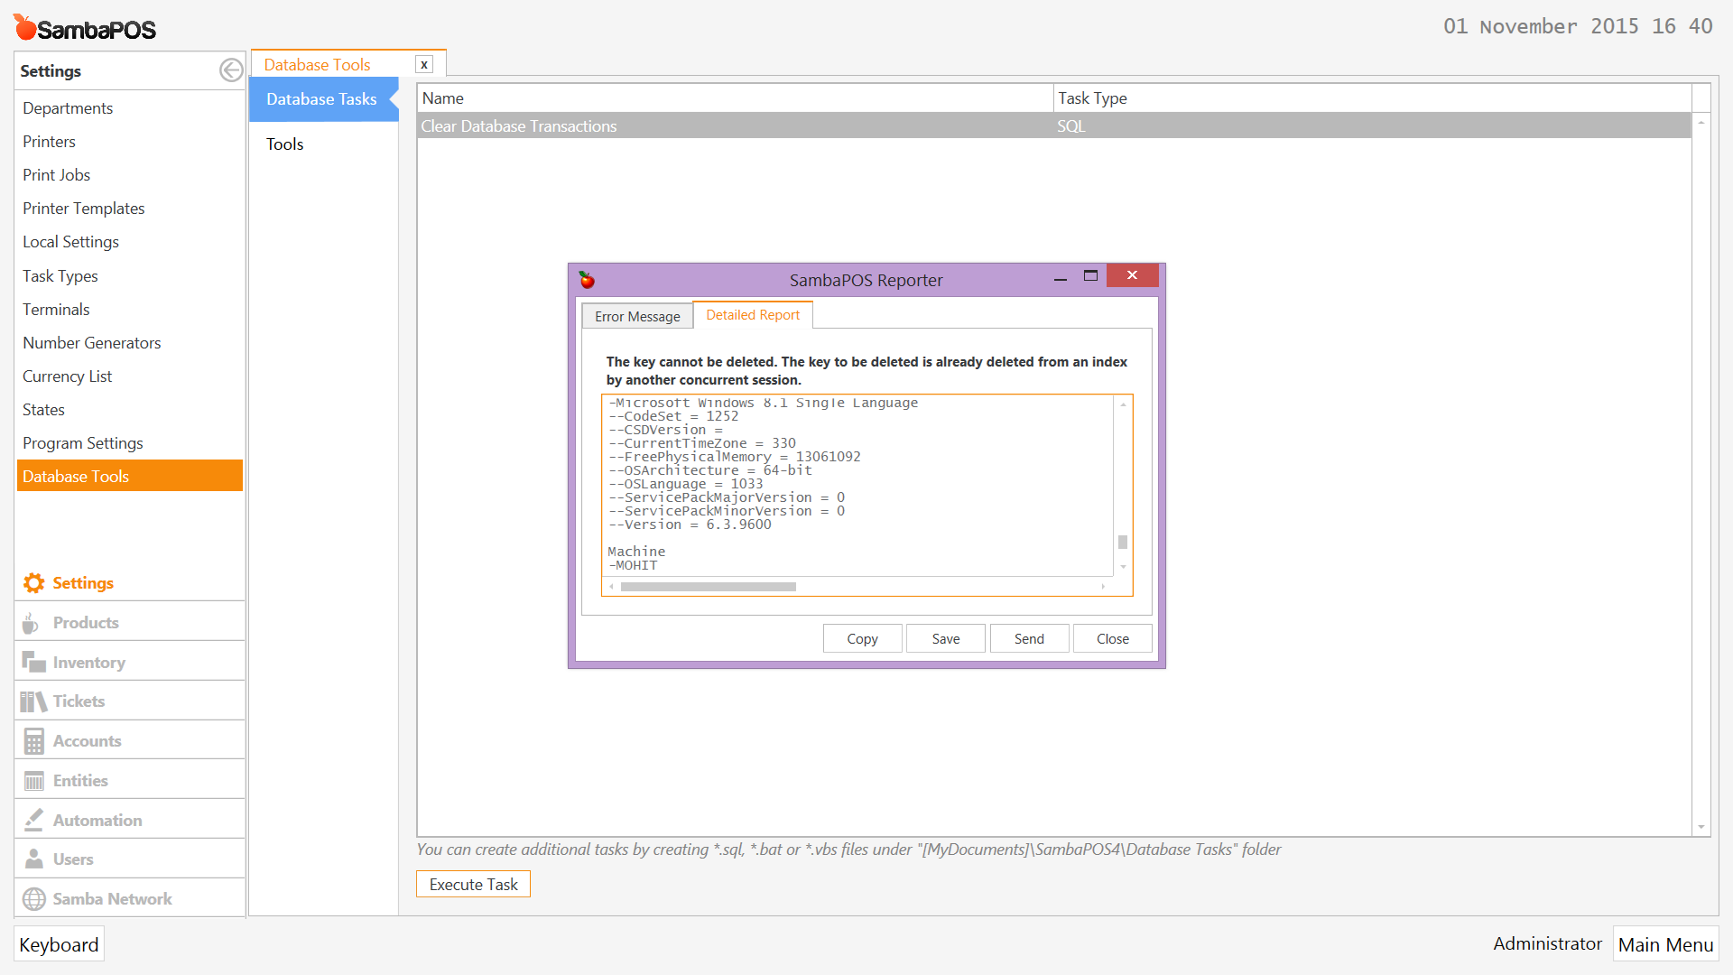1733x975 pixels.
Task: Open the on-screen Keyboard
Action: click(59, 944)
